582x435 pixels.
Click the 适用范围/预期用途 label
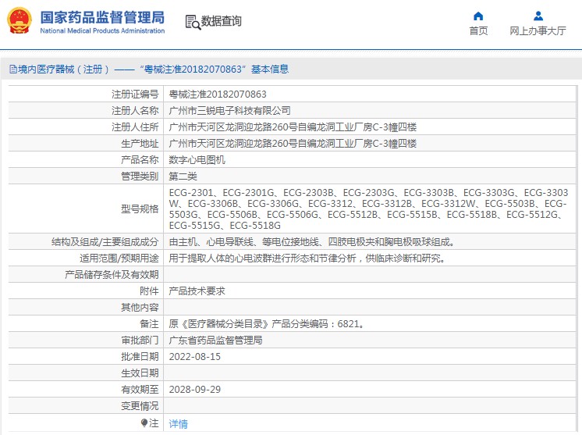coord(119,259)
